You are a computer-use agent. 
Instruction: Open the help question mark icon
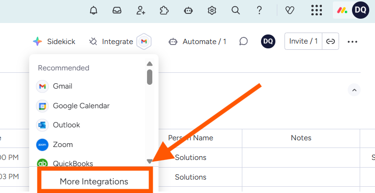point(259,10)
